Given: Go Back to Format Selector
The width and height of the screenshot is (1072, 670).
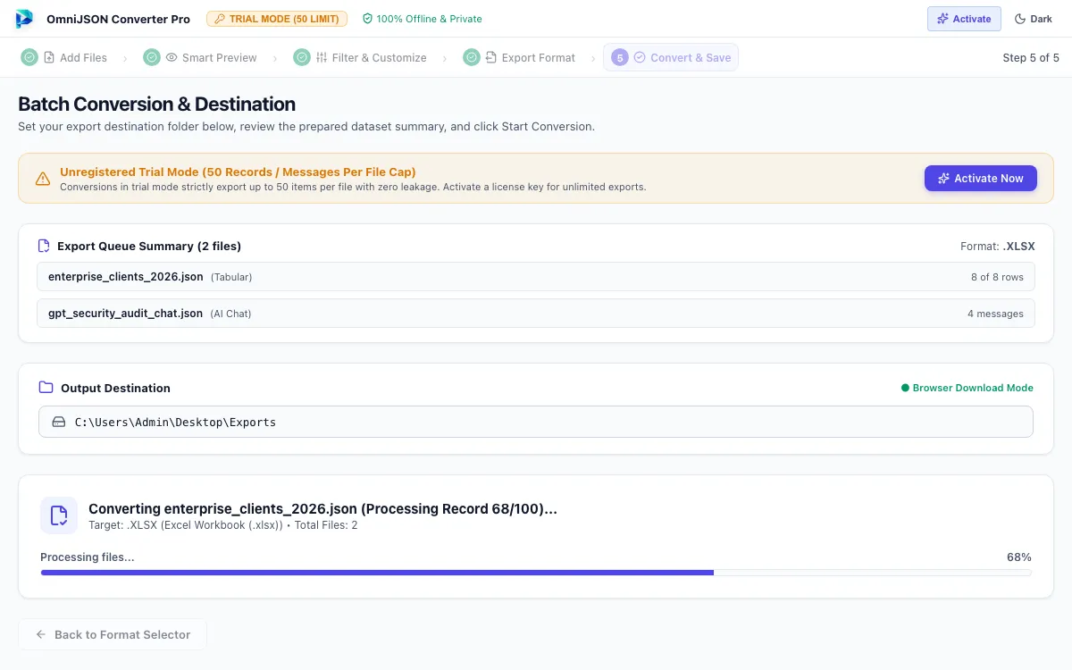Looking at the screenshot, I should tap(113, 634).
